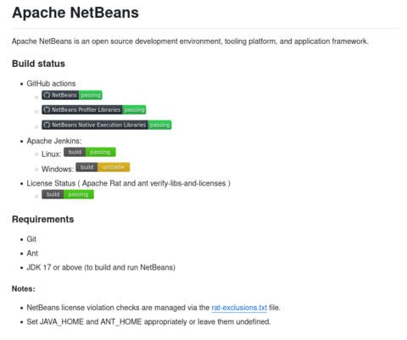
Task: Click the green passing label beside Linux
Action: 101,153
